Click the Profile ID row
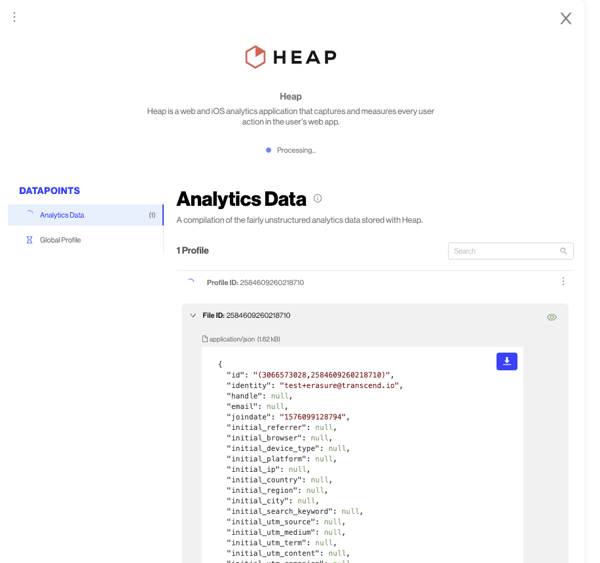The image size is (600, 563). pos(255,282)
